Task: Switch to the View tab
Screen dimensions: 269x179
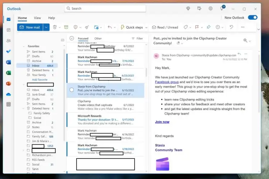Action: point(37,18)
